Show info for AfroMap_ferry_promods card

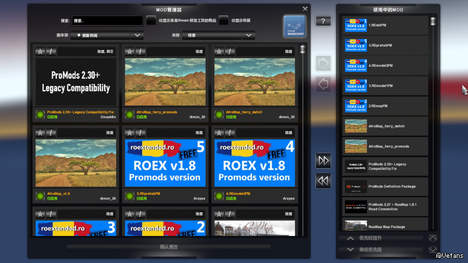coord(140,51)
